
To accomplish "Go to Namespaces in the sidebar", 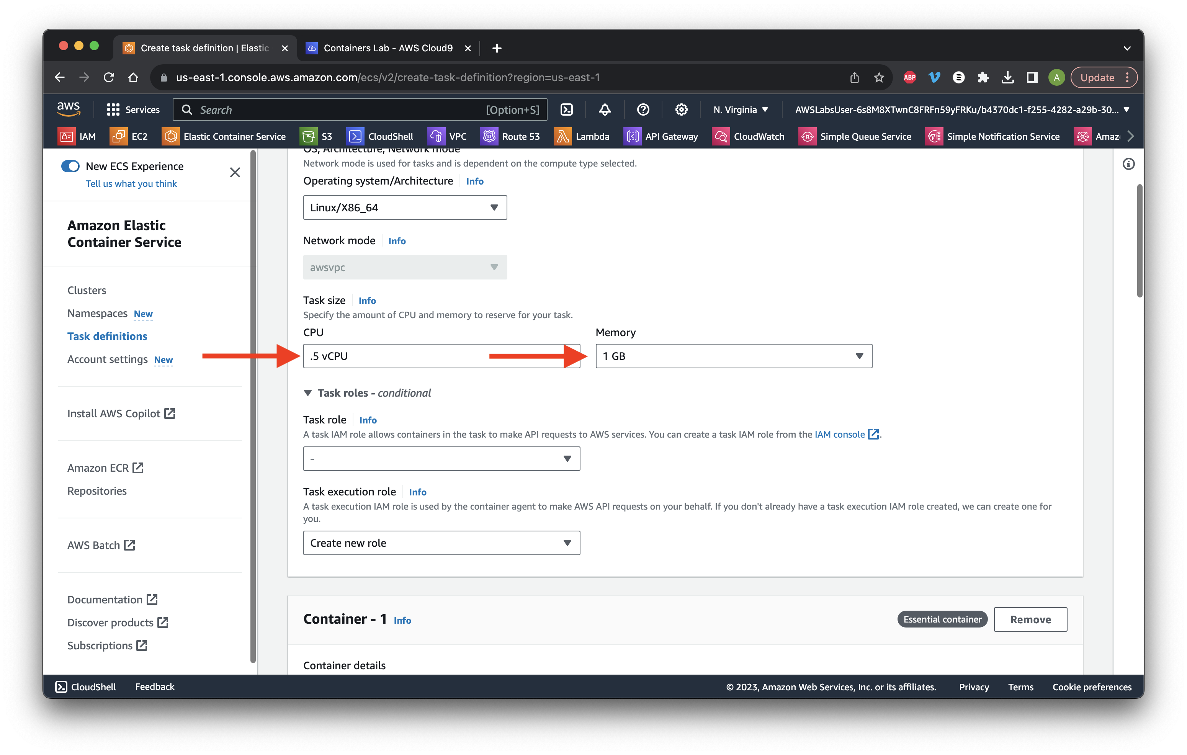I will click(x=97, y=314).
